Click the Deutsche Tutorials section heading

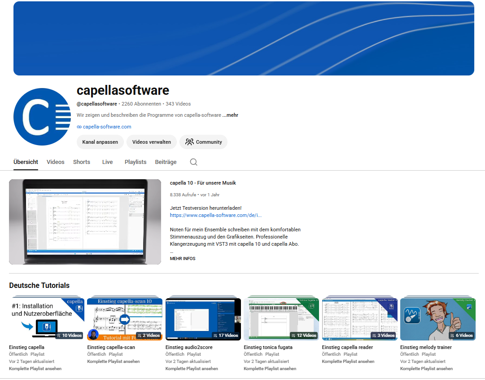pos(39,286)
